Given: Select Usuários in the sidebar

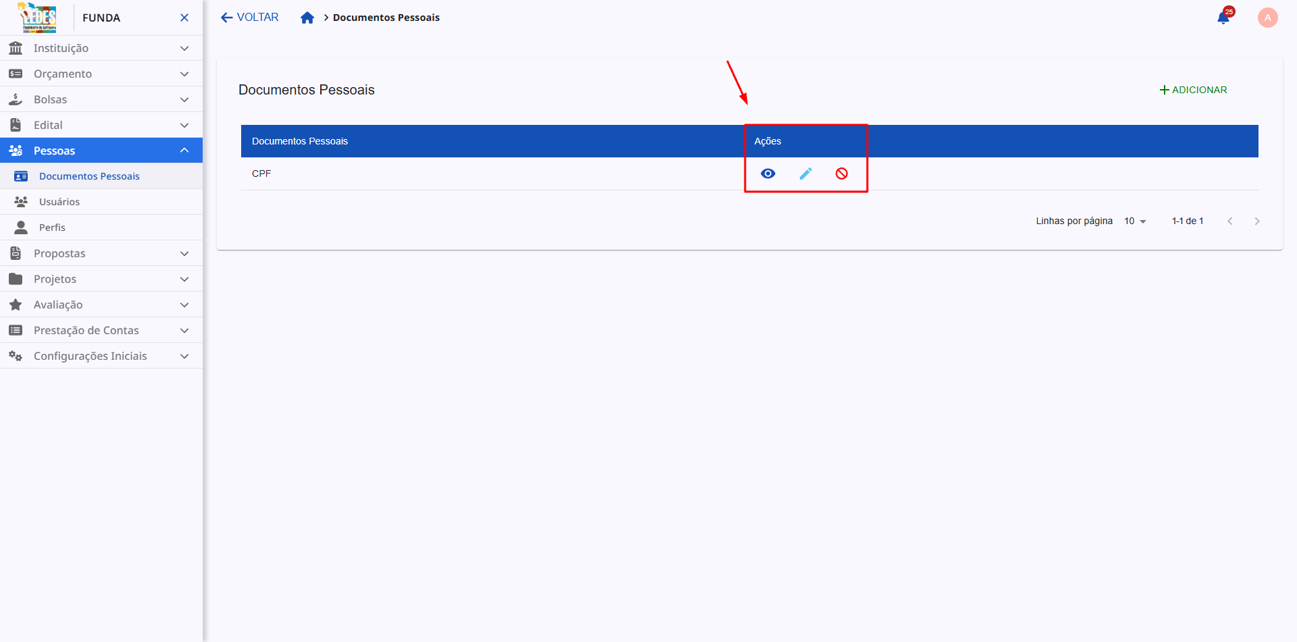Looking at the screenshot, I should point(59,202).
